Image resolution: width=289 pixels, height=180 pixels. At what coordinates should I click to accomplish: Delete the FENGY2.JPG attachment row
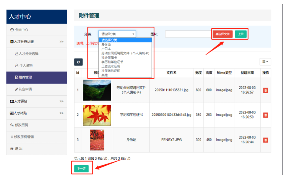265,140
